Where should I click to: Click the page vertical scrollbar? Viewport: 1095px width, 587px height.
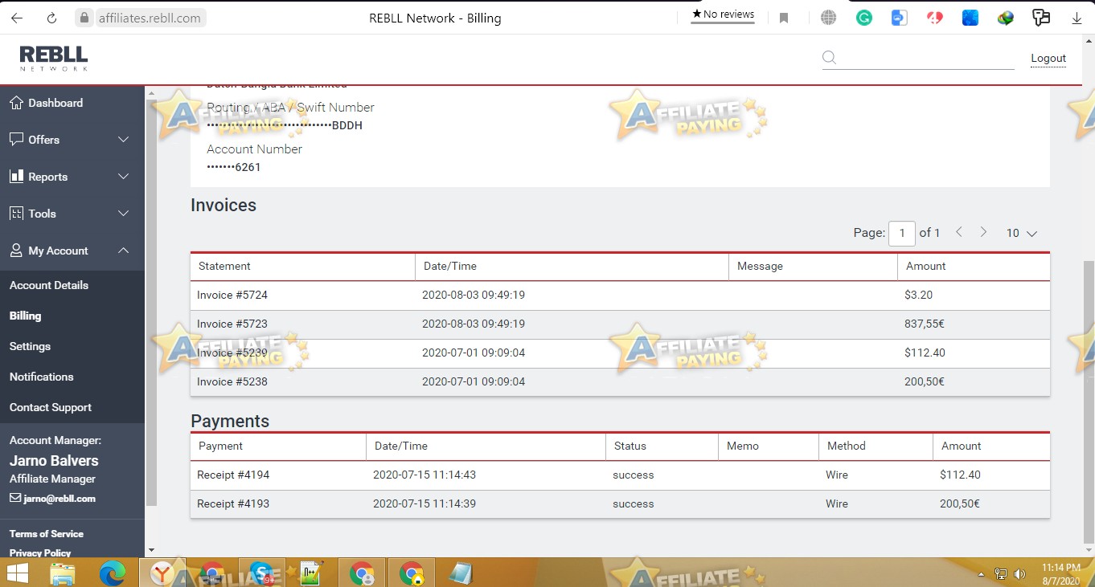click(1089, 402)
